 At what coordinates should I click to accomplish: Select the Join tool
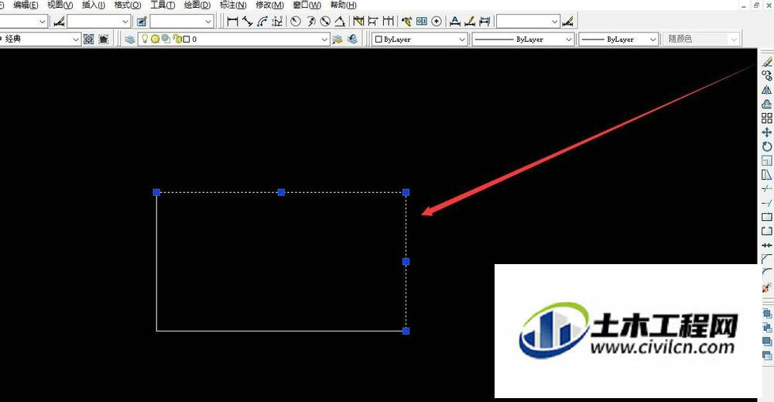[x=766, y=245]
